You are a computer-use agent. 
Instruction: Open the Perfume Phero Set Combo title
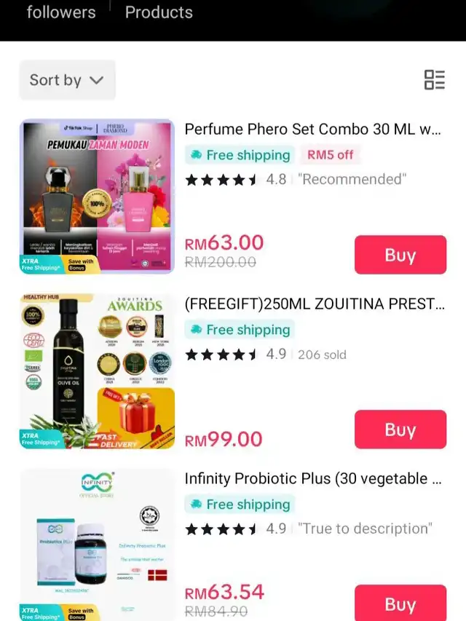312,130
